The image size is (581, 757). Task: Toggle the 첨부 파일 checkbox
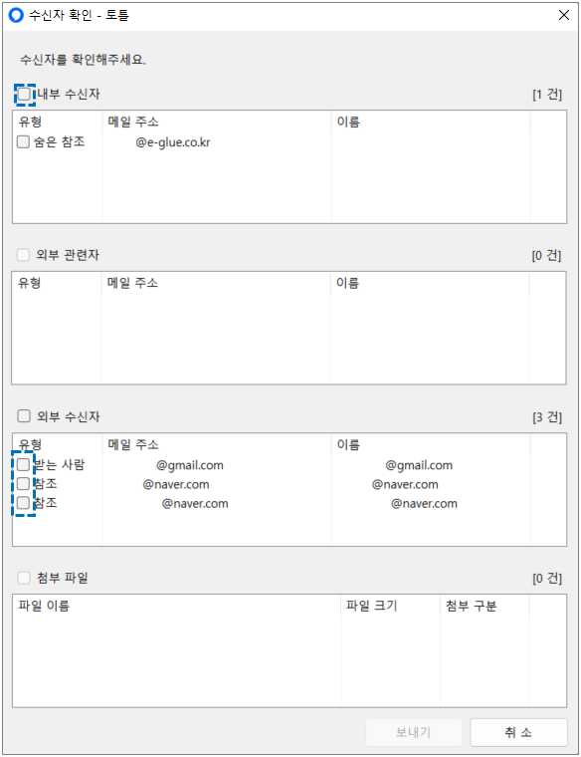tap(24, 578)
